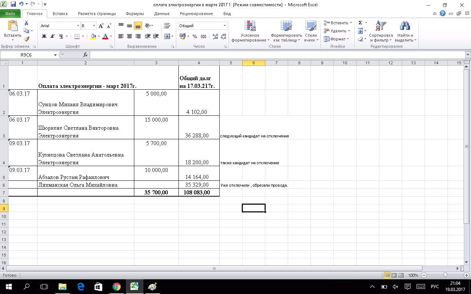471x294 pixels.
Task: Open Стили ячеек gallery
Action: point(311,32)
